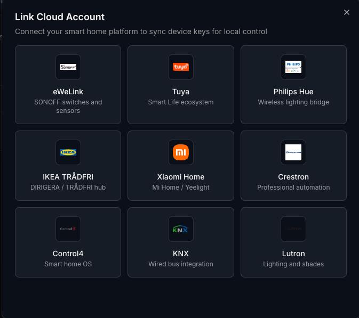359x318 pixels.
Task: Click 'Professional automation' text
Action: 293,187
